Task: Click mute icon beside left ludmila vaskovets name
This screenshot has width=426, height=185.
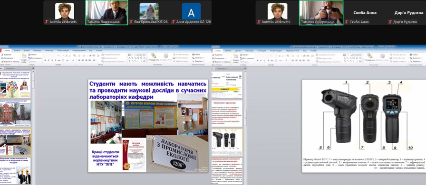Action: click(47, 22)
